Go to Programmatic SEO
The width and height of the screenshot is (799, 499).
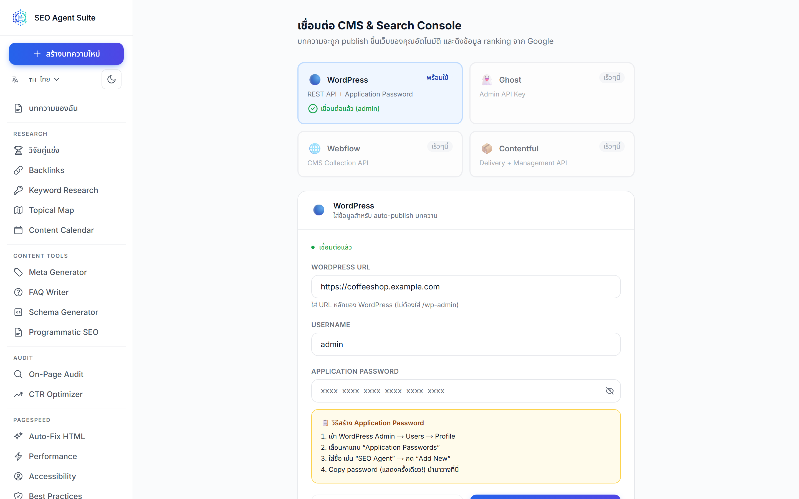click(x=66, y=332)
